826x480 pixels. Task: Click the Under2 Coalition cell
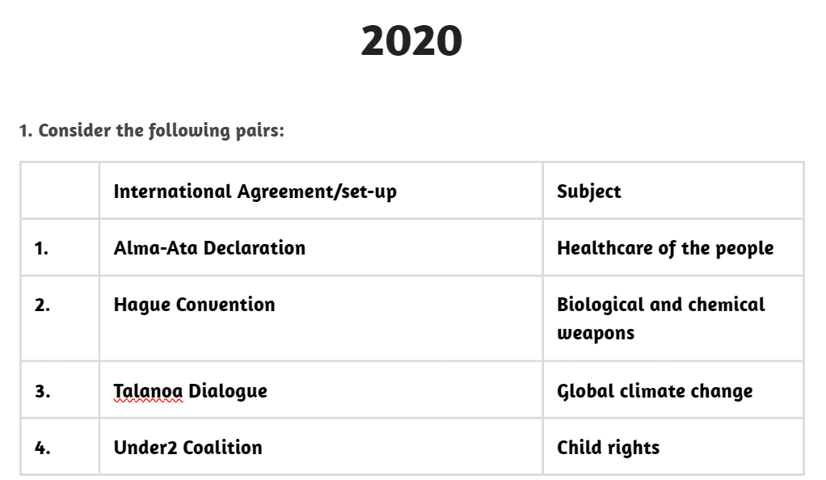(x=188, y=448)
